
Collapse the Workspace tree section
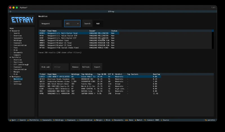coord(10,77)
